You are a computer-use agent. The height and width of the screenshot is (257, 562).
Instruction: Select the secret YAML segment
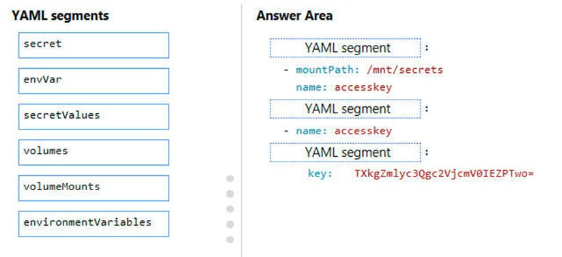point(94,45)
